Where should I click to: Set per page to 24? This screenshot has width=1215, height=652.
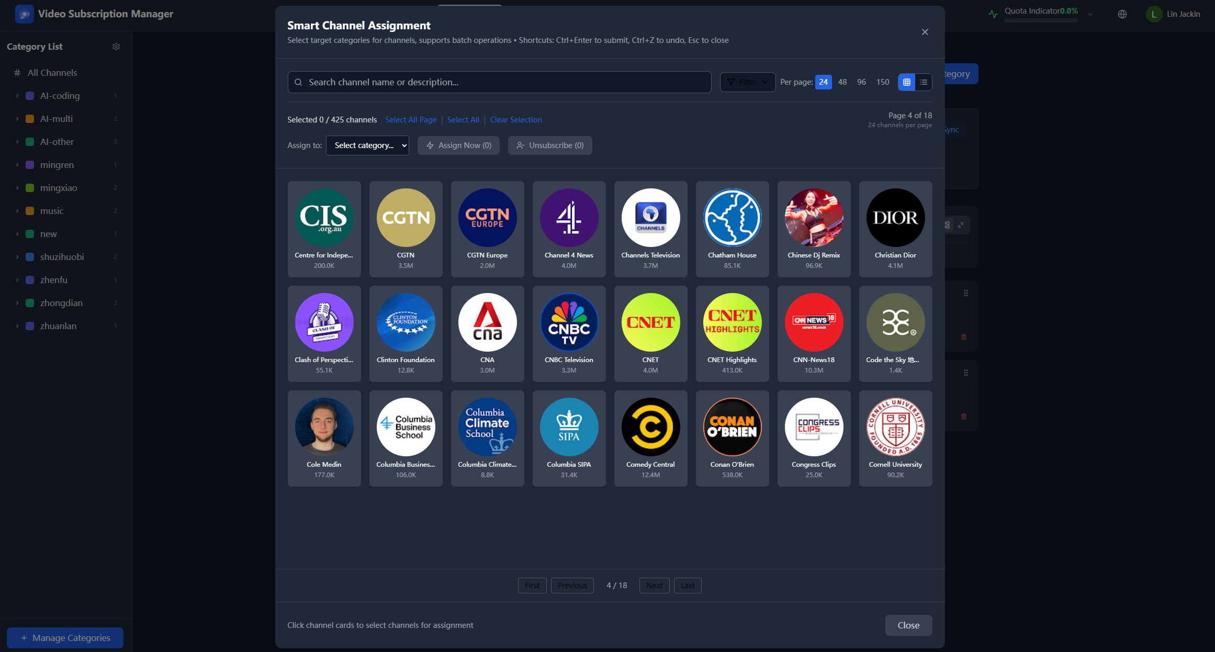(824, 82)
